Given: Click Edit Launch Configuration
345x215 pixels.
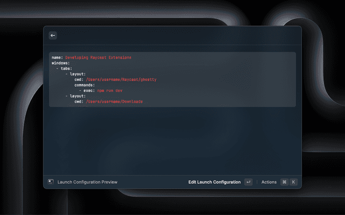Looking at the screenshot, I should [x=214, y=182].
